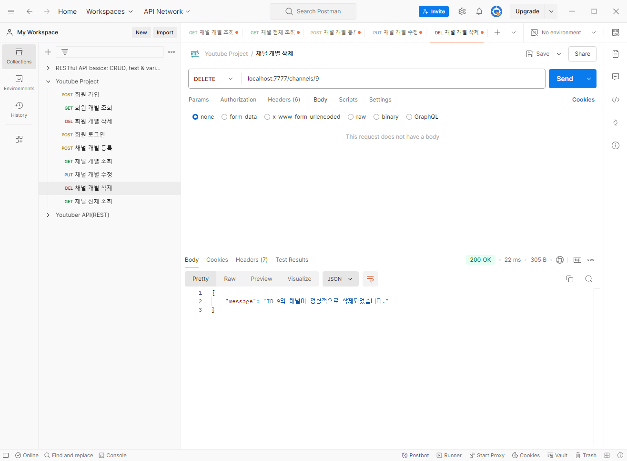Open response more options ellipsis
The height and width of the screenshot is (461, 627).
click(591, 260)
